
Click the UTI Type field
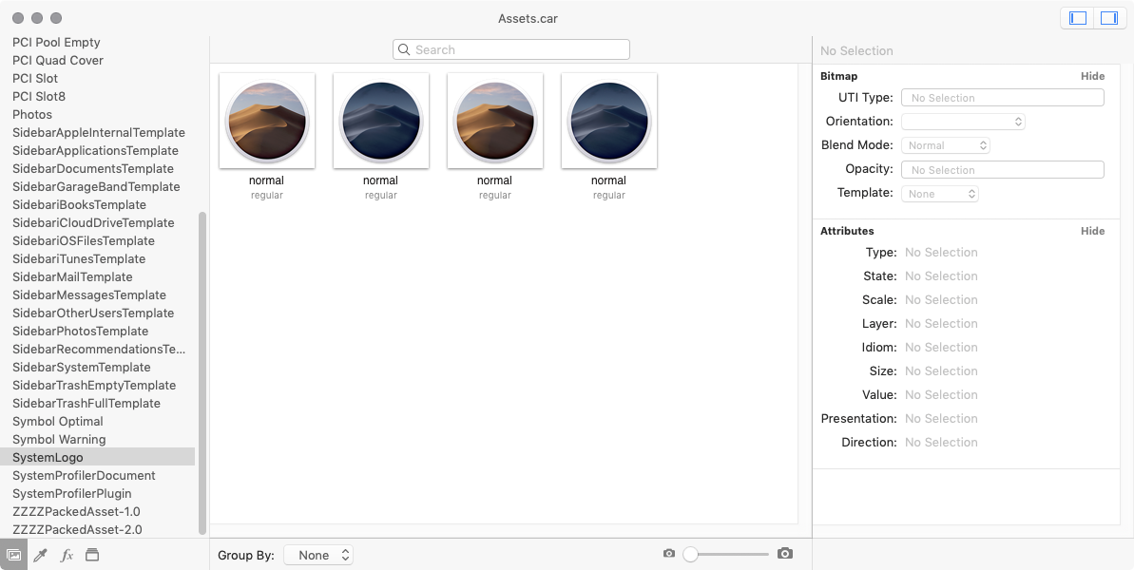[1003, 98]
